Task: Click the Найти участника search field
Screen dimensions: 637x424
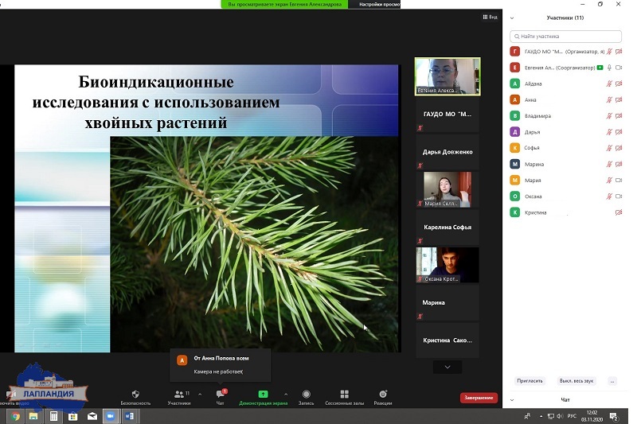Action: (565, 37)
